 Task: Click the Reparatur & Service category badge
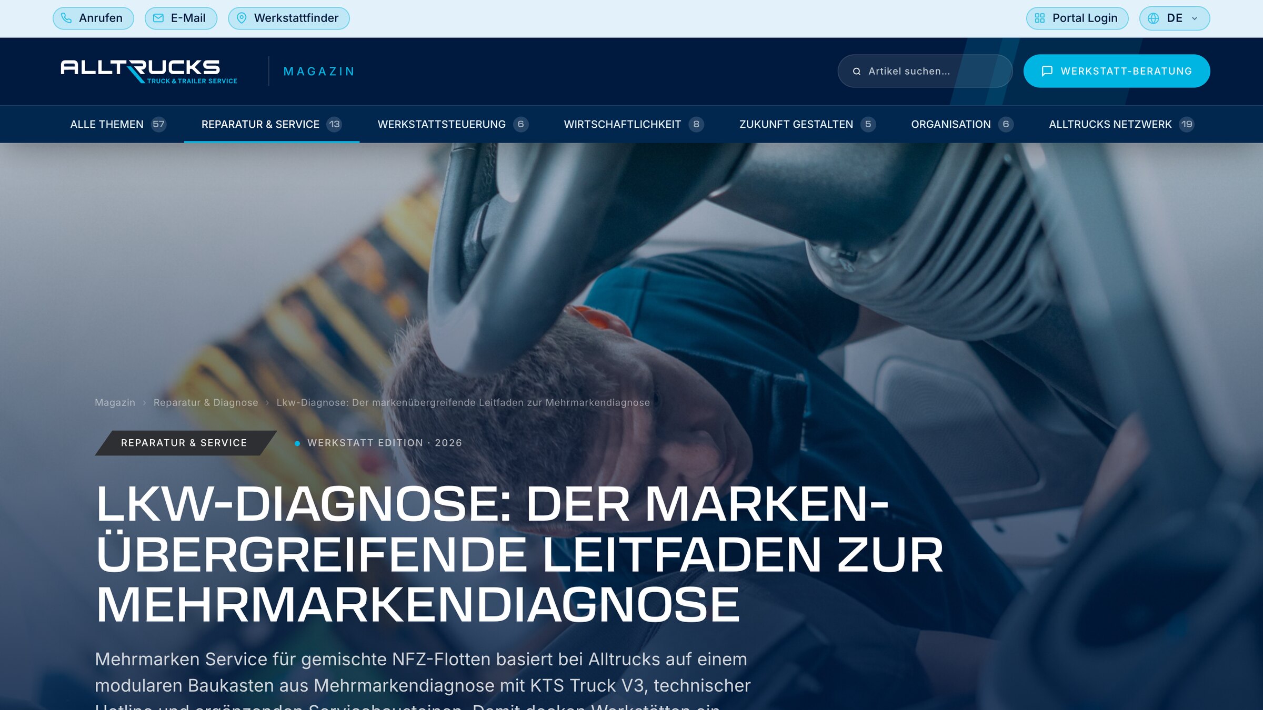185,443
